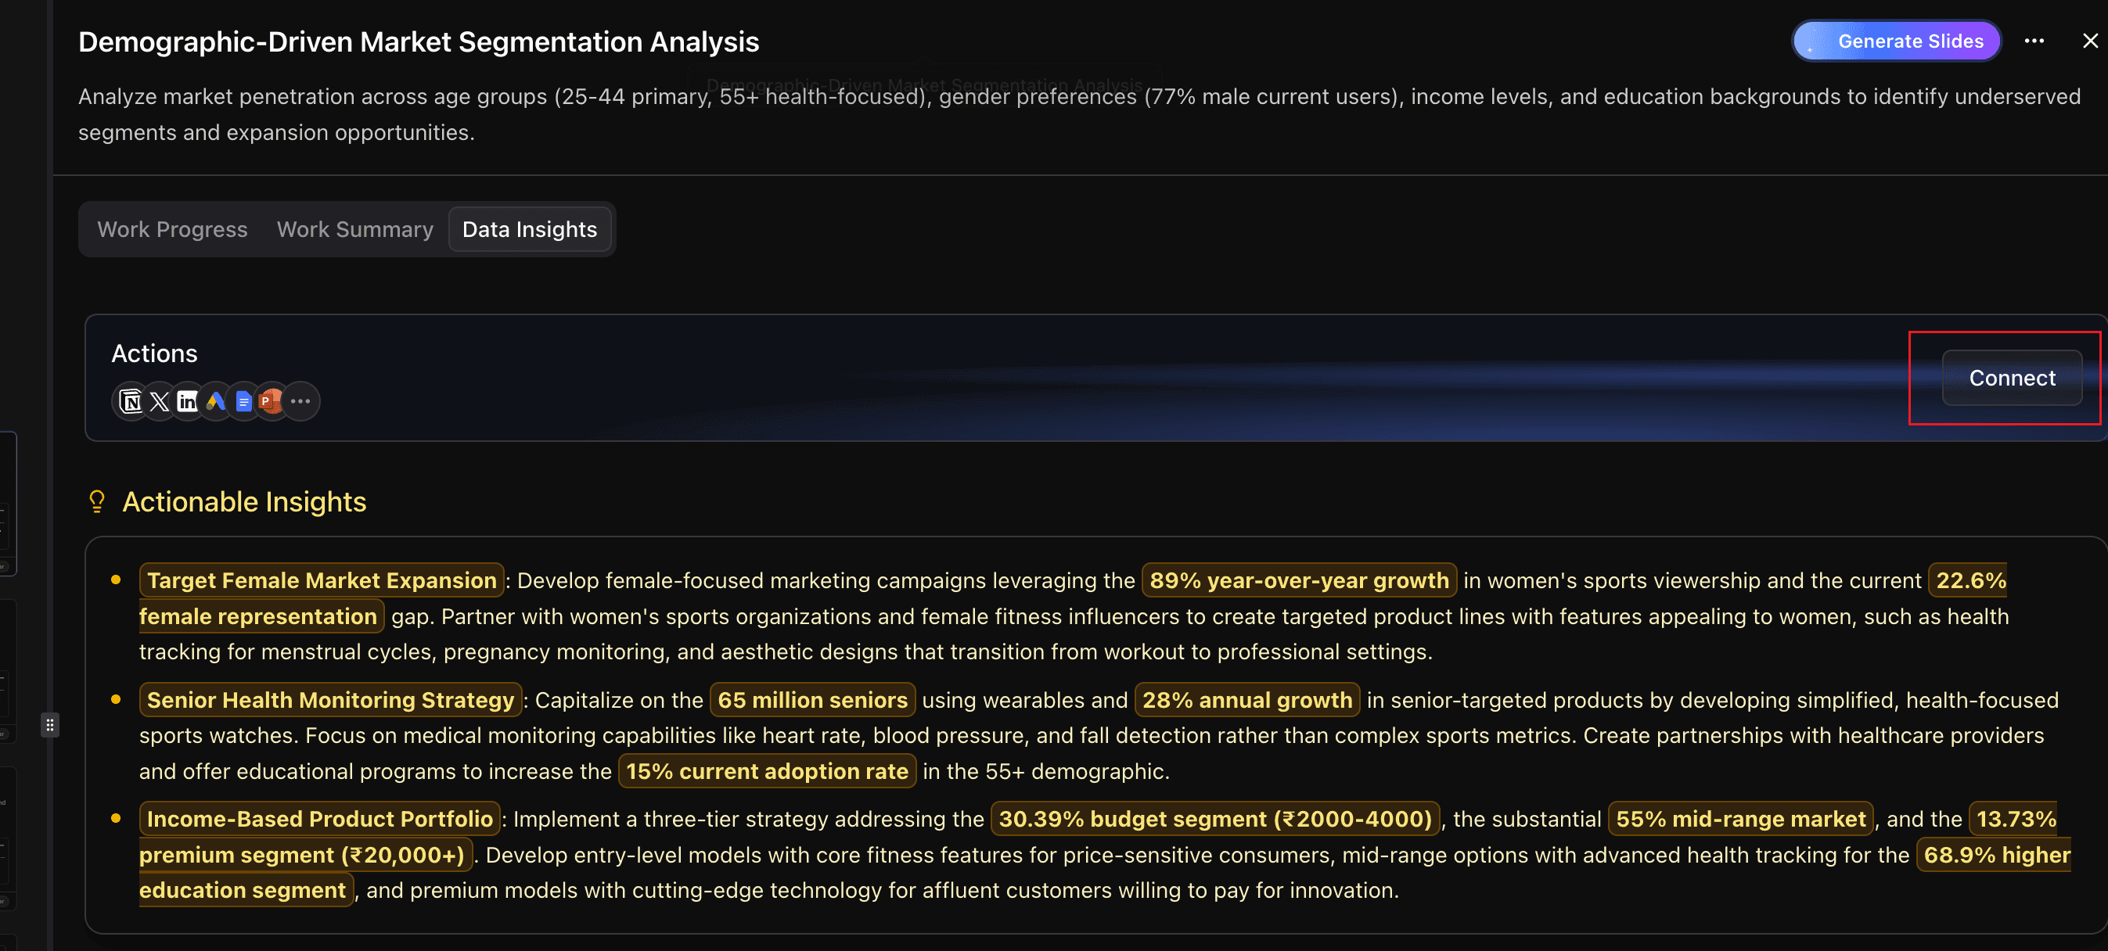Choose the Google Docs action icon
This screenshot has height=951, width=2108.
(x=243, y=401)
